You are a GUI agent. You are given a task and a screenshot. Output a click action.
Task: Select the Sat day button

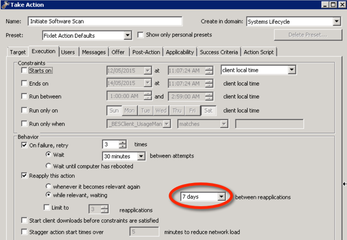[x=209, y=110]
